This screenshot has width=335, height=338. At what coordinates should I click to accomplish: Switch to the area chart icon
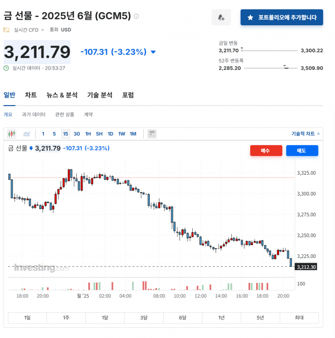[x=27, y=134]
